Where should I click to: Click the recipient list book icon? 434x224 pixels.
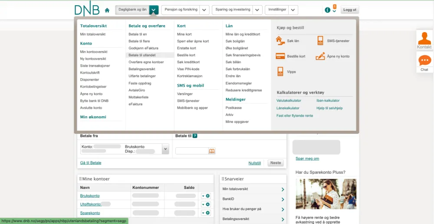212,151
